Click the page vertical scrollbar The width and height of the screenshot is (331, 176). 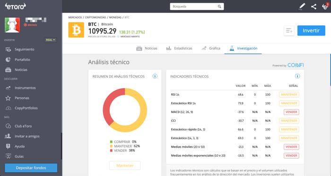[x=330, y=70]
